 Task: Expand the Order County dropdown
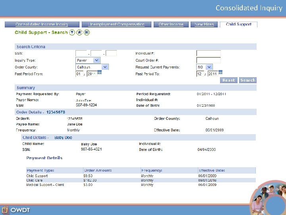pos(92,67)
